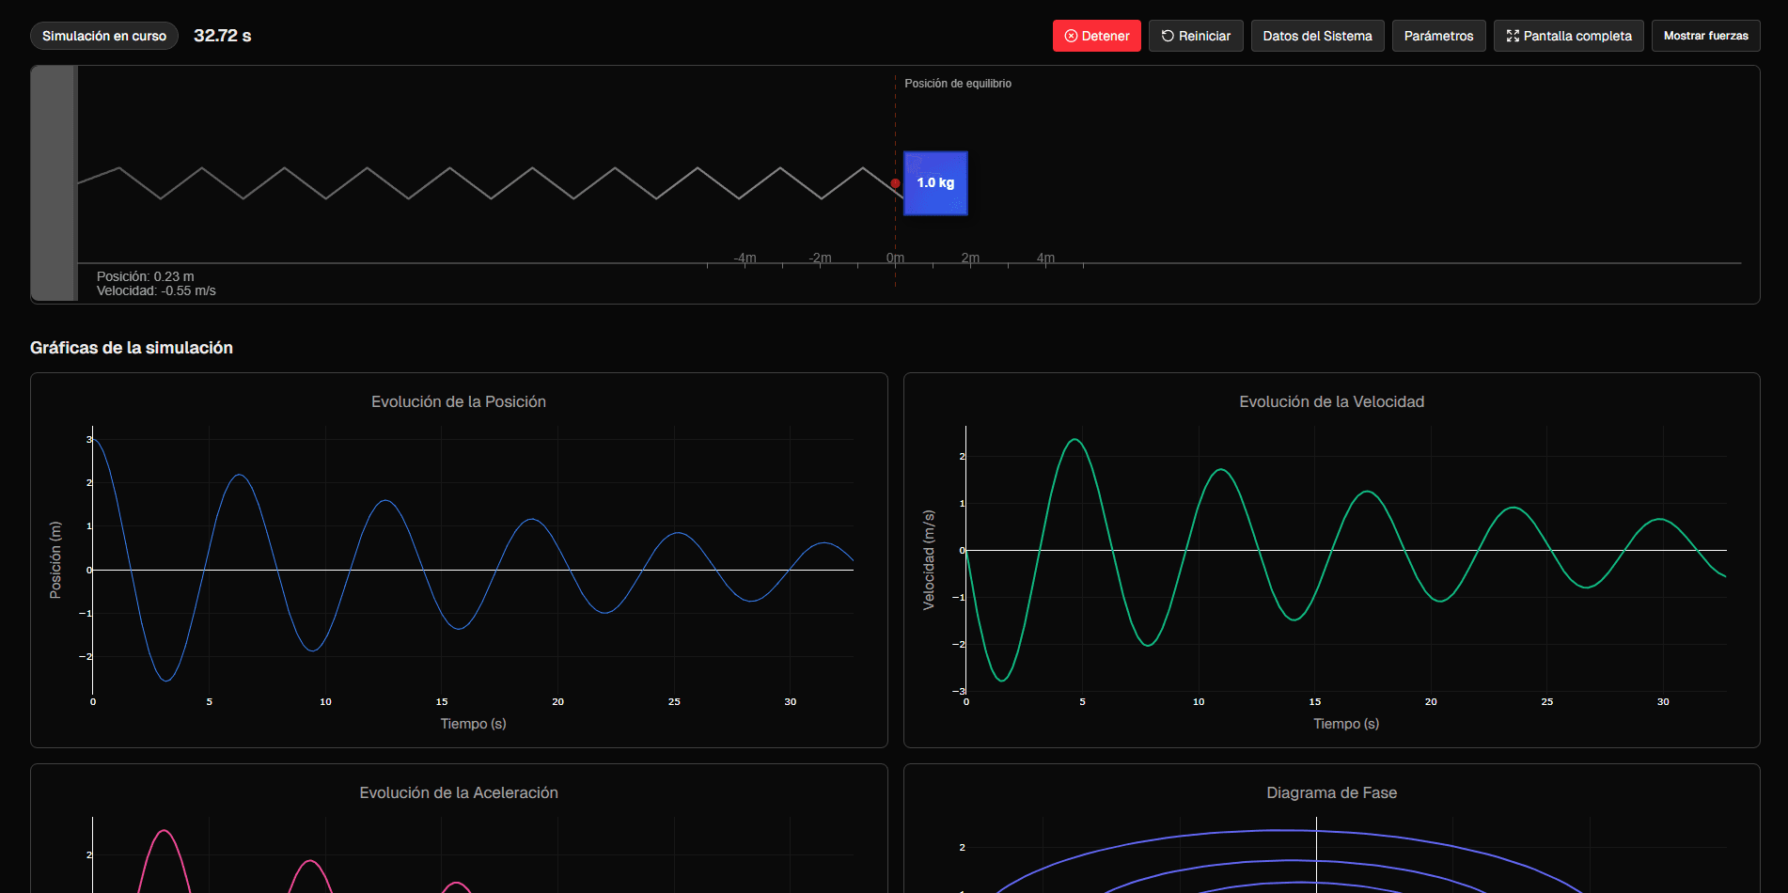Click the fullscreen expand arrows icon
The image size is (1788, 893).
(x=1513, y=36)
